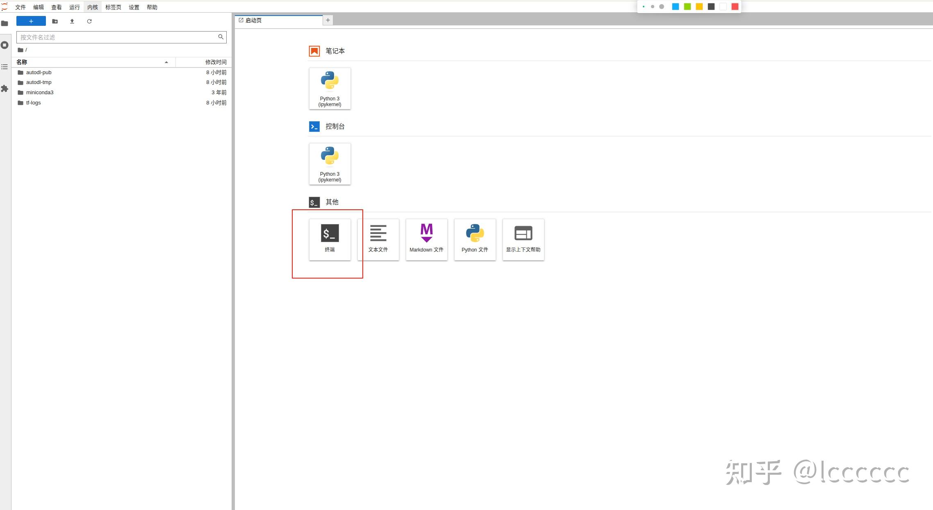Image resolution: width=933 pixels, height=510 pixels.
Task: Create a new Python 文件
Action: (x=475, y=239)
